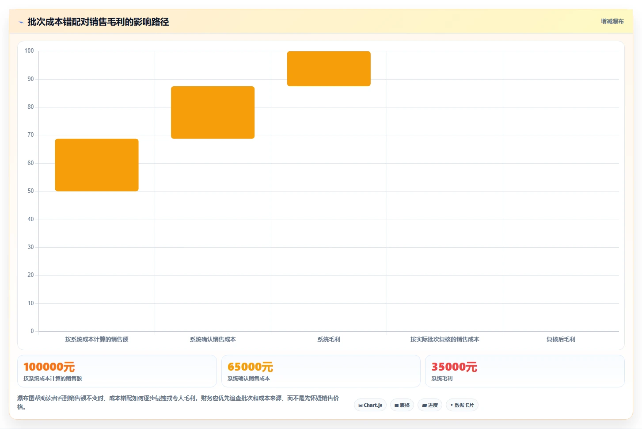The height and width of the screenshot is (429, 642).
Task: Click the x-axis label 复核后毛利
Action: click(561, 339)
